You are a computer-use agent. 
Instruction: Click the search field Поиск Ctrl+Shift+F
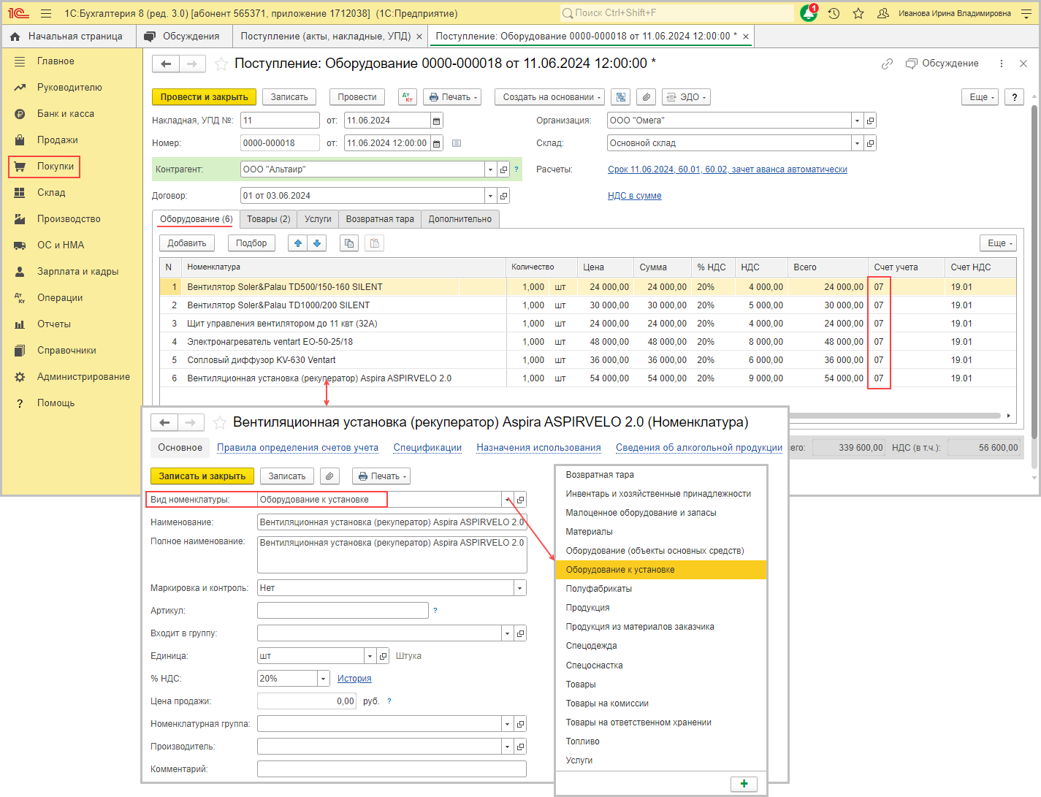pos(676,13)
